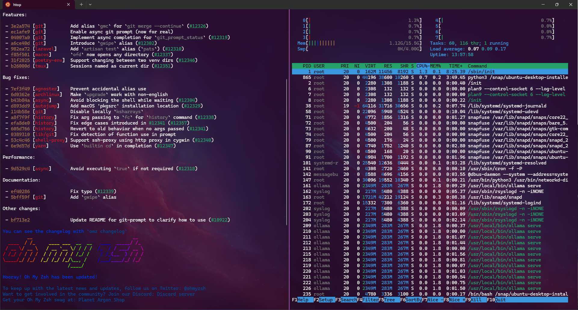Click F8 Nice + in htop footer
Image resolution: width=578 pixels, height=310 pixels.
click(454, 300)
